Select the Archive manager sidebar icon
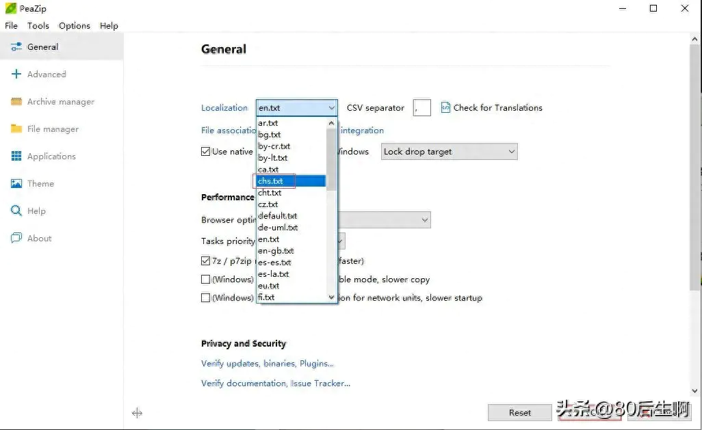Viewport: 702px width, 430px height. tap(16, 102)
